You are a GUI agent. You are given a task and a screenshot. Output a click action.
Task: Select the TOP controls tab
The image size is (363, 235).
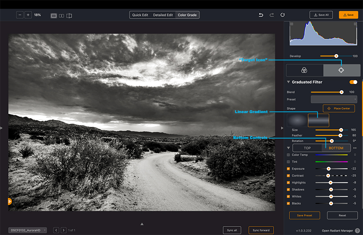pos(307,148)
